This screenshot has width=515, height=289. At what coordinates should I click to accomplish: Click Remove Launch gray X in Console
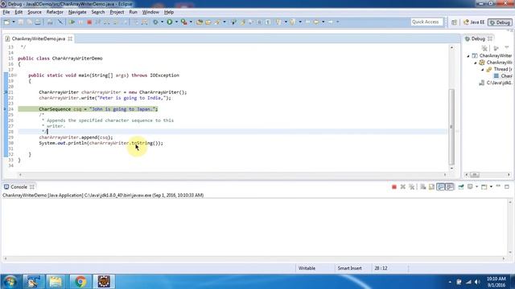[402, 187]
